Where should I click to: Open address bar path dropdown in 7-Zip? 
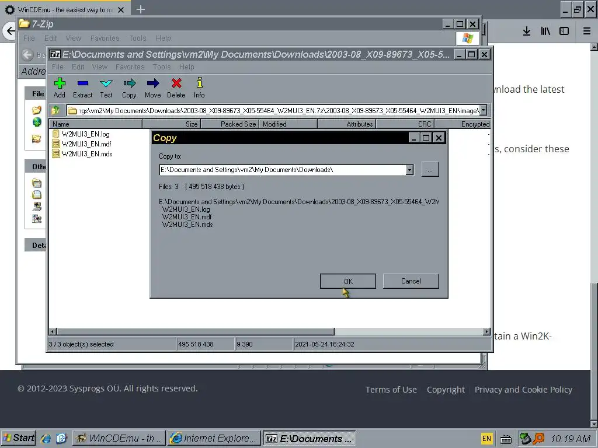point(483,110)
